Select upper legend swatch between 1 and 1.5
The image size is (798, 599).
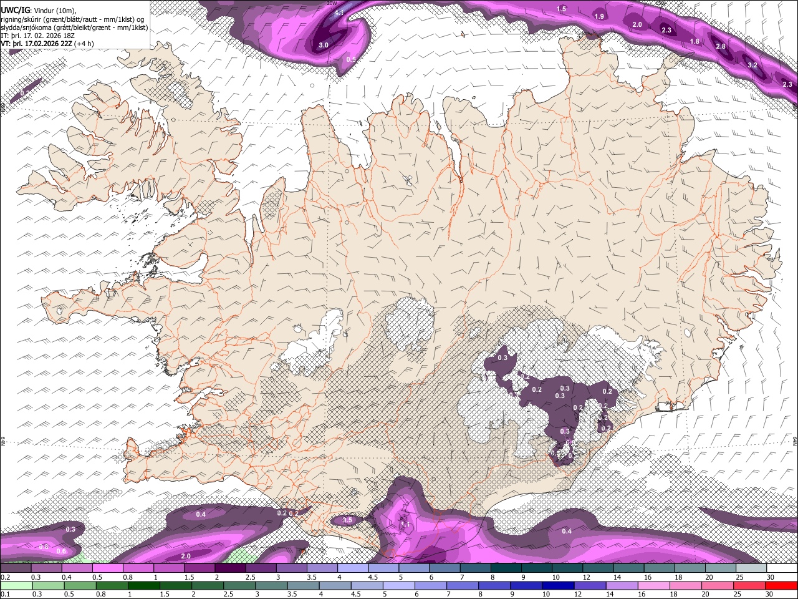coord(169,568)
